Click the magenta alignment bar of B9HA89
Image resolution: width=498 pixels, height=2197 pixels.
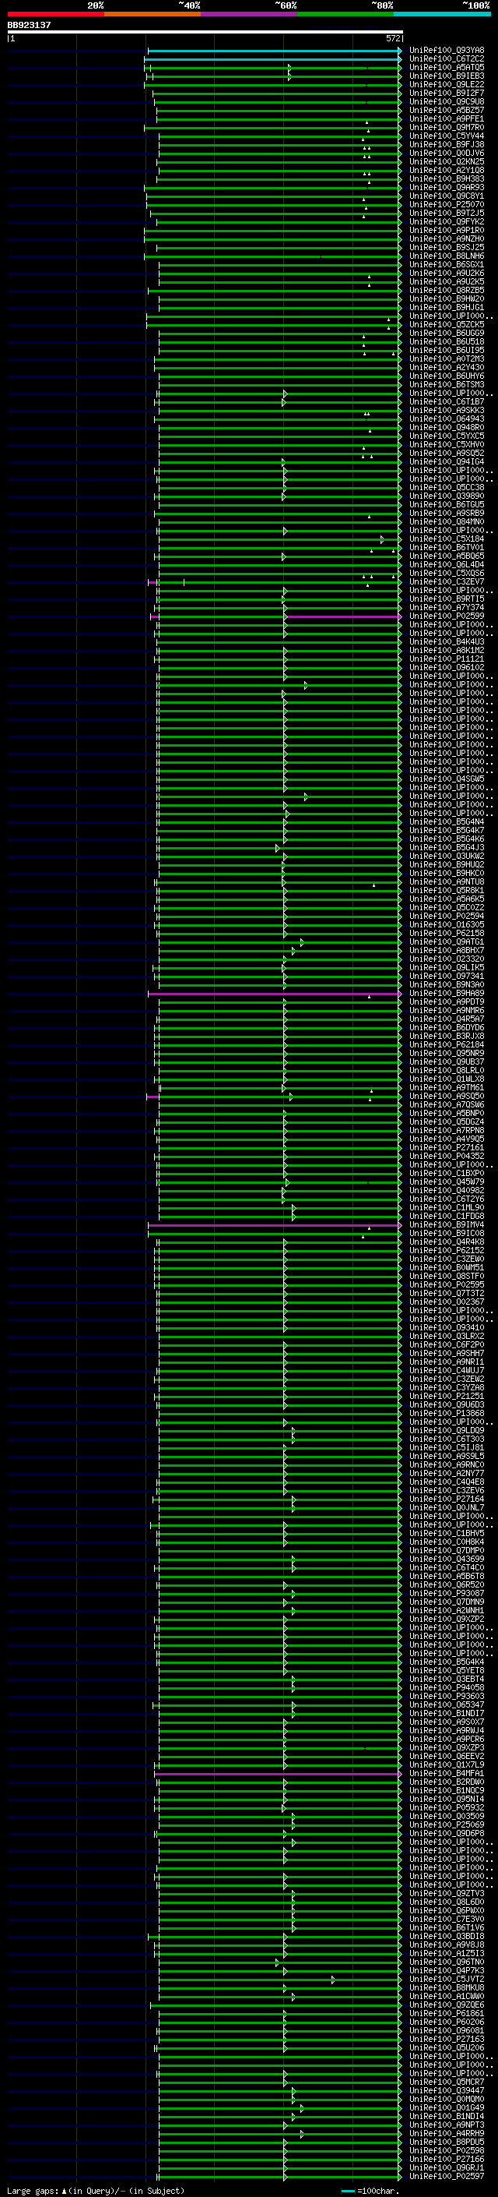coord(274,994)
